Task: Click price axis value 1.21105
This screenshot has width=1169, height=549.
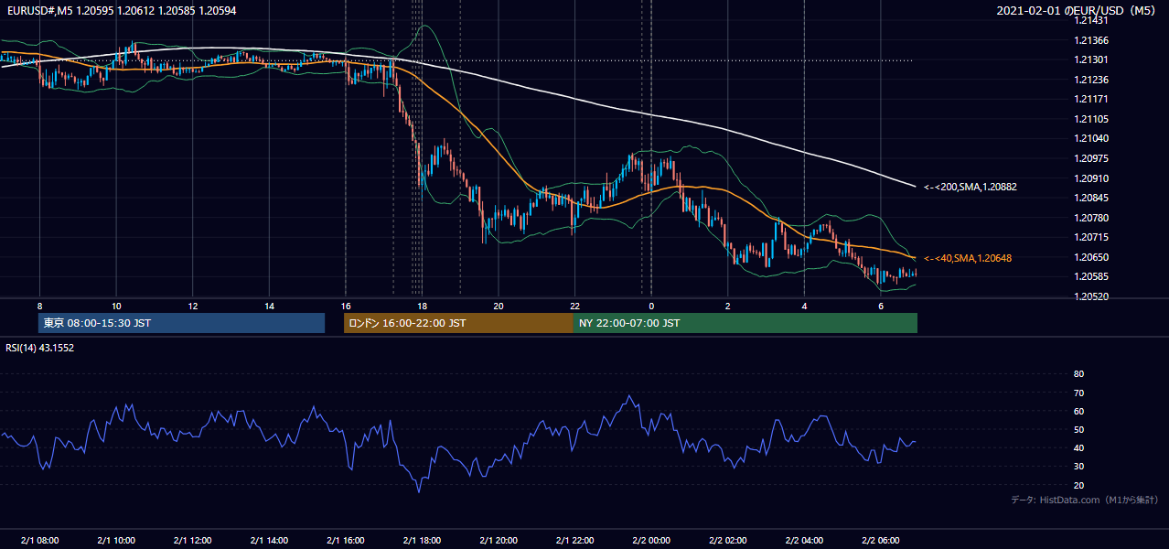Action: (x=1091, y=119)
